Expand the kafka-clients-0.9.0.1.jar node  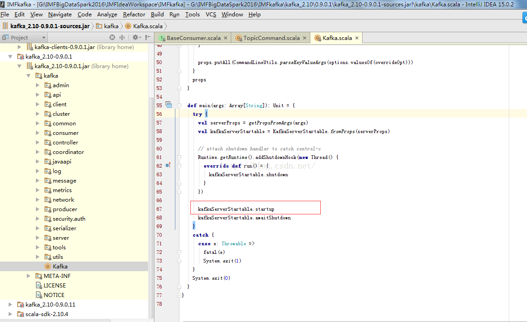(x=20, y=47)
